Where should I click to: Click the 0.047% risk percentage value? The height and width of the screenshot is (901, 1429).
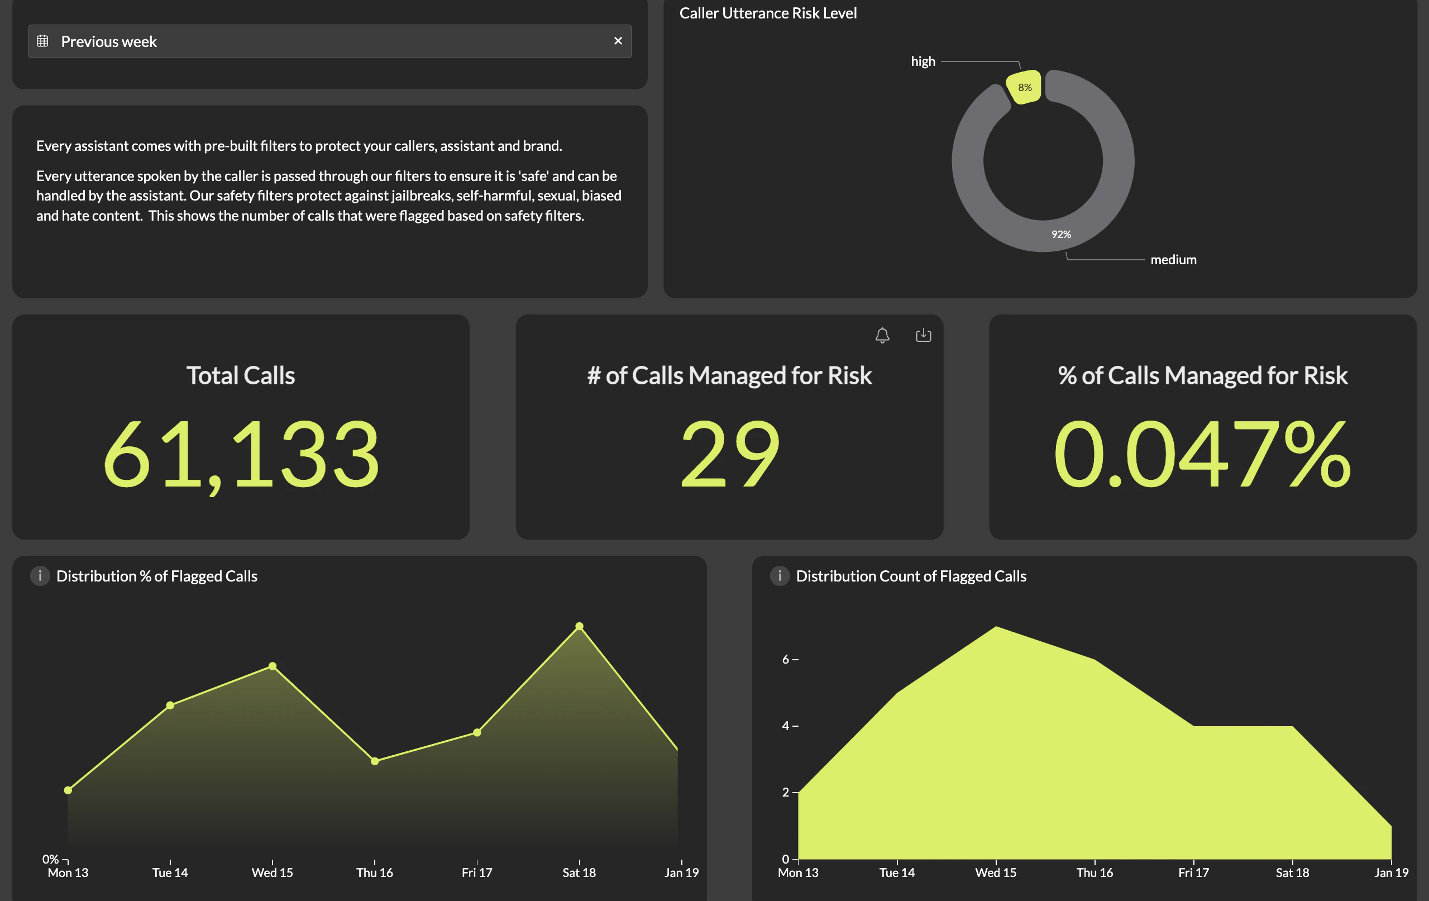(1202, 454)
